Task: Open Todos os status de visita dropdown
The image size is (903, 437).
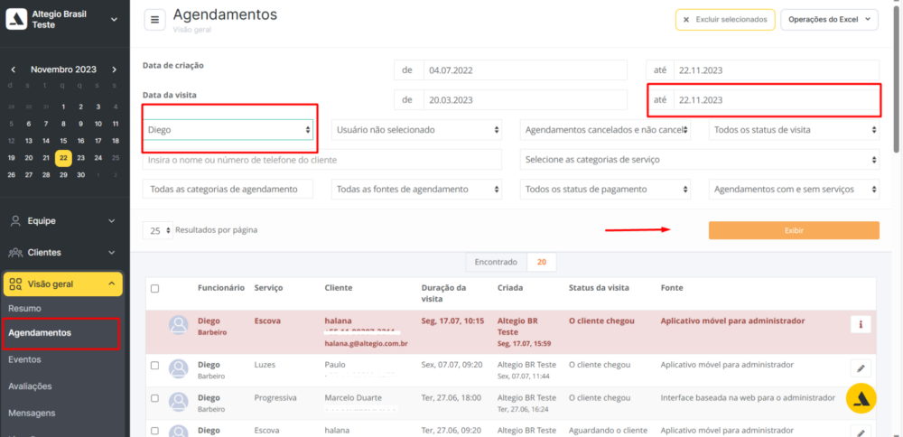Action: [x=794, y=130]
